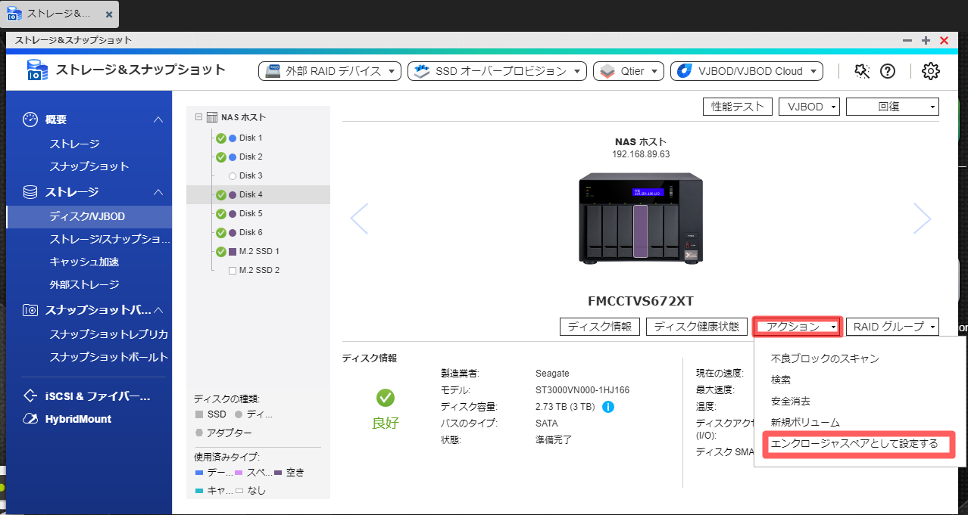Image resolution: width=968 pixels, height=515 pixels.
Task: Click the ディスク健康状態 button
Action: click(697, 327)
